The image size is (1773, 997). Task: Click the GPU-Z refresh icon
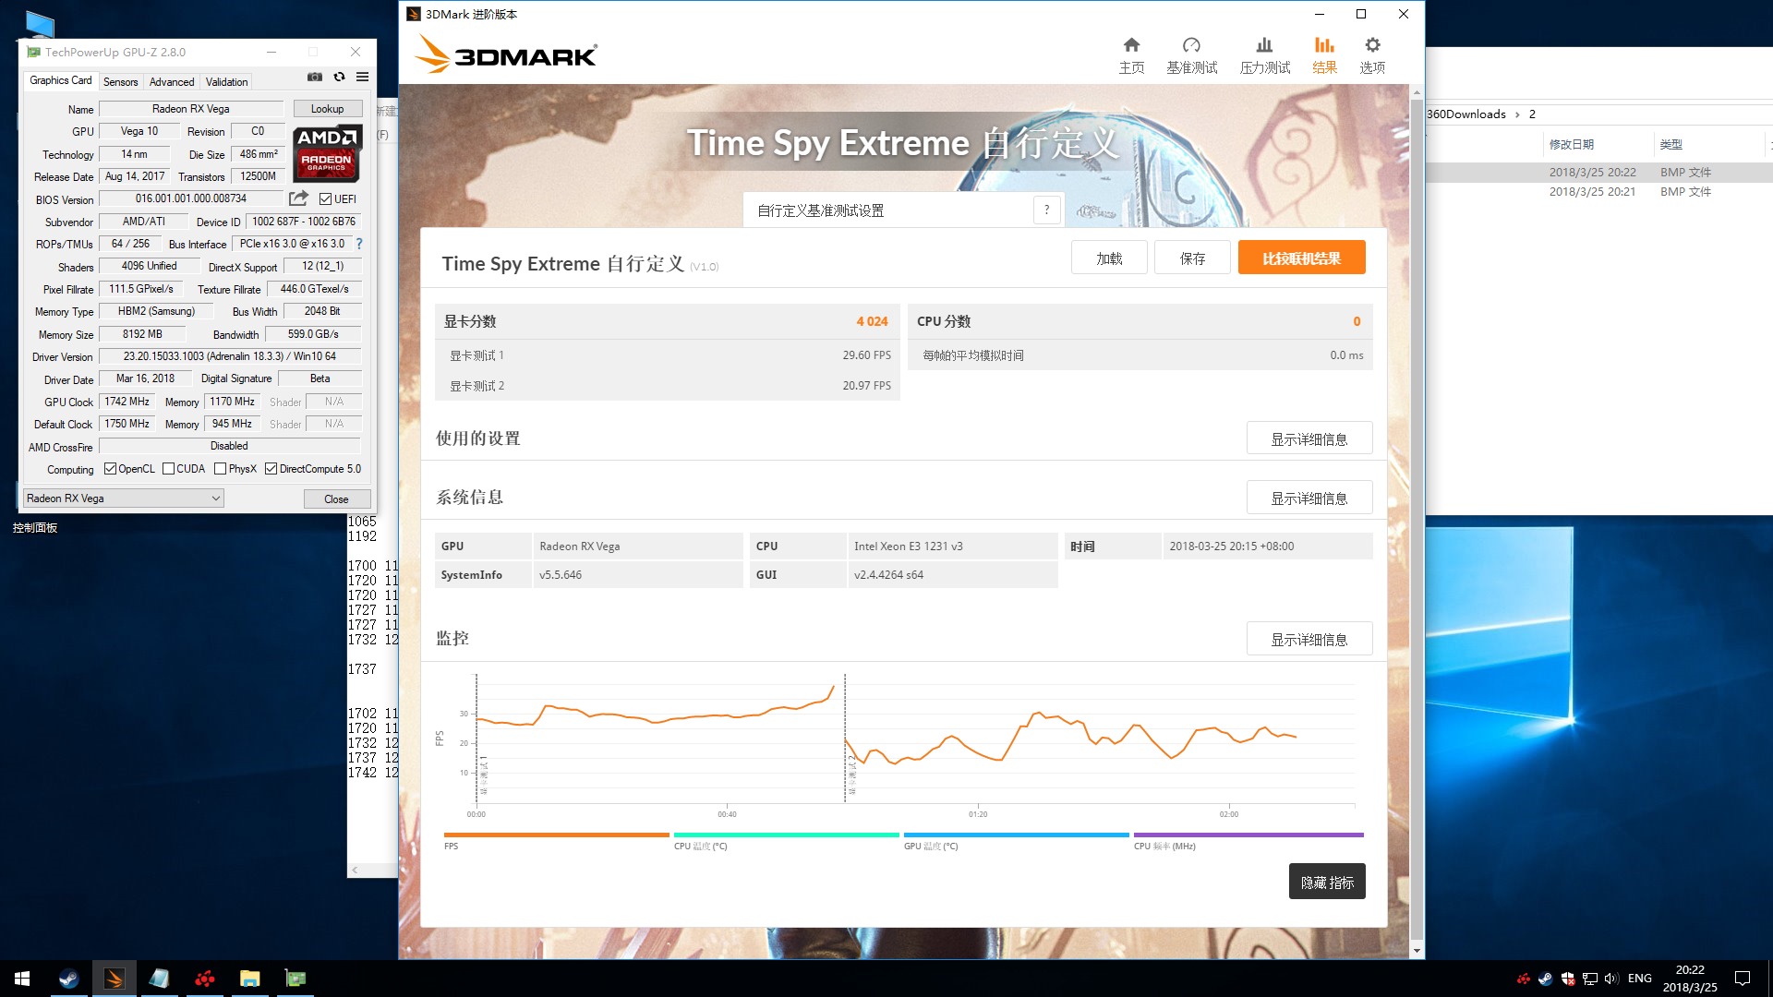pos(339,78)
